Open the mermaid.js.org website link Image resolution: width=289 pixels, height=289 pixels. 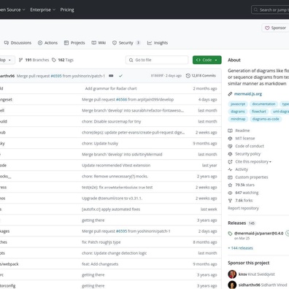point(248,94)
